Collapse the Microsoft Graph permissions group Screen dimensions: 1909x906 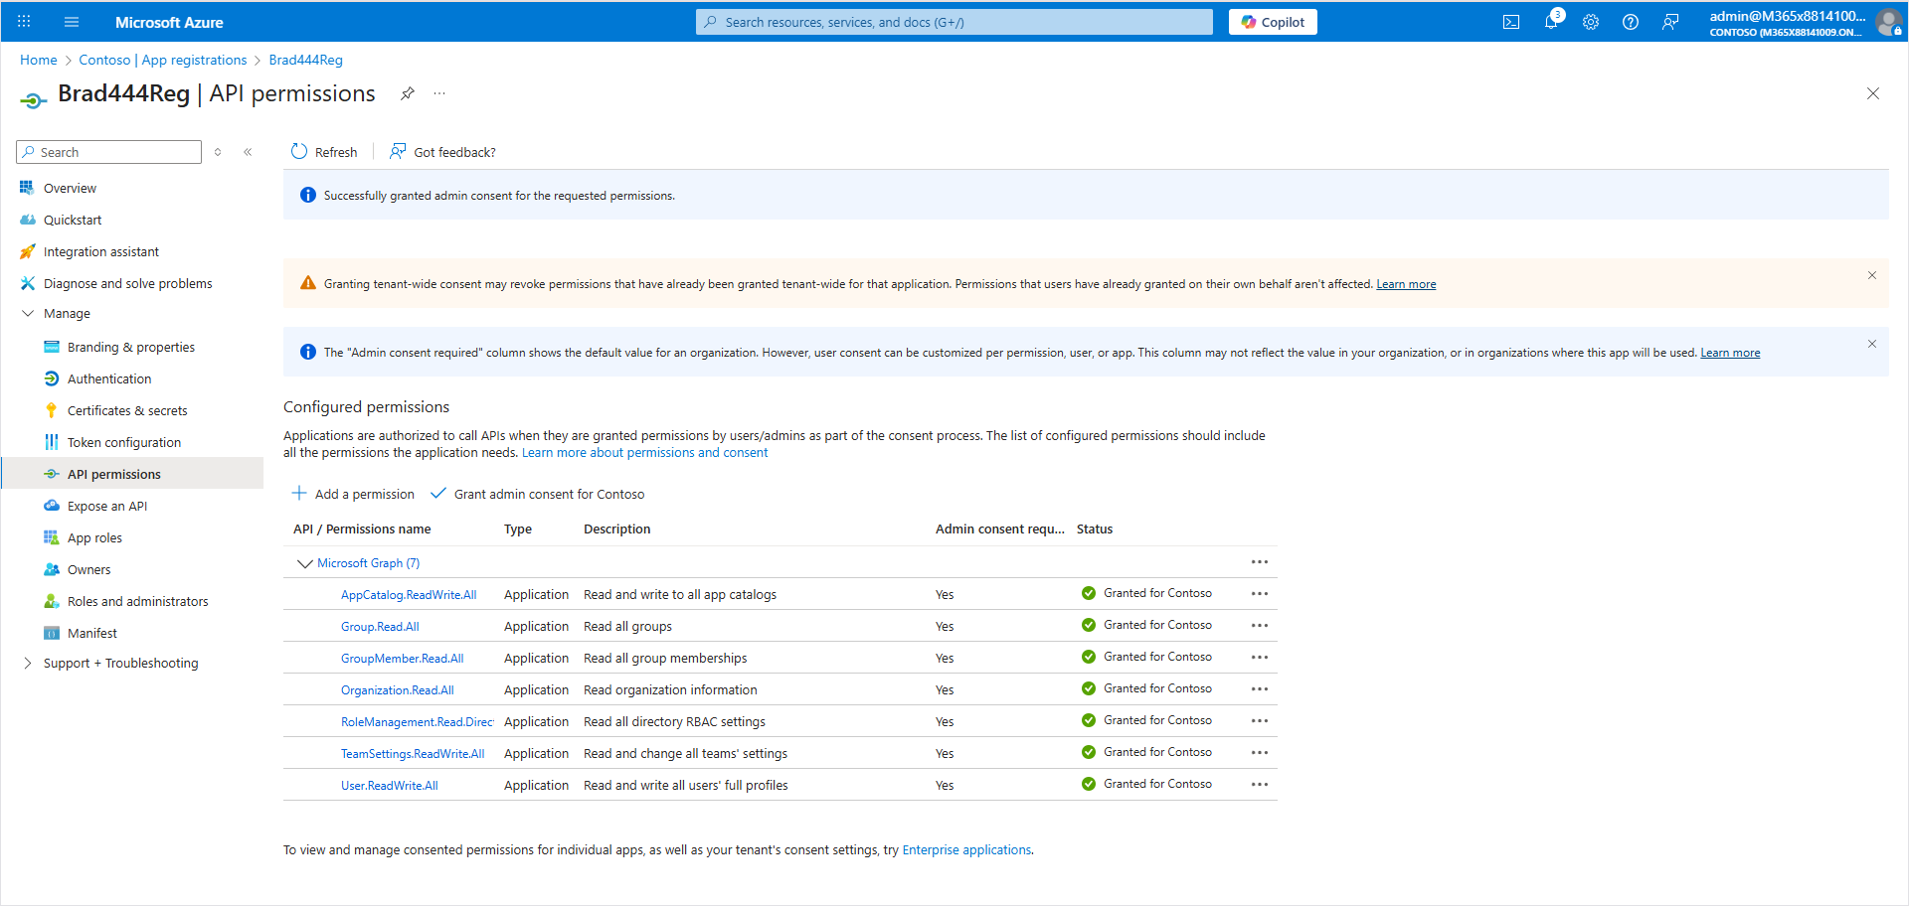[305, 563]
